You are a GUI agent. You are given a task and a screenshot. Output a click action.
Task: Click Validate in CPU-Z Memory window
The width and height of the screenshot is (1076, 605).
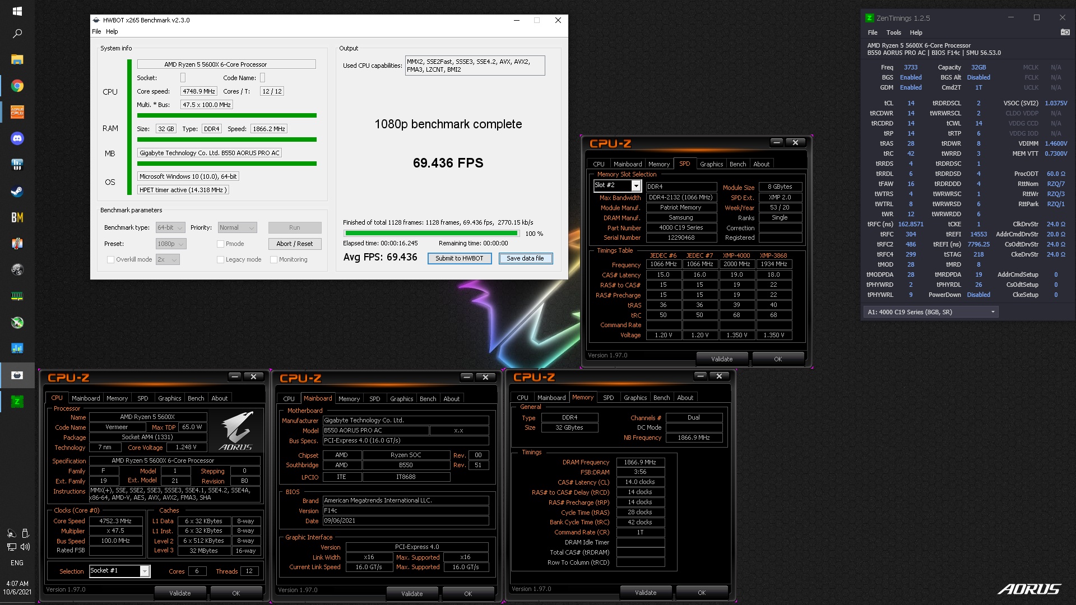(x=646, y=593)
